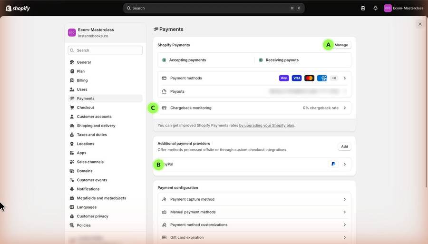Select Billing in the settings sidebar
This screenshot has width=428, height=244.
tap(105, 80)
